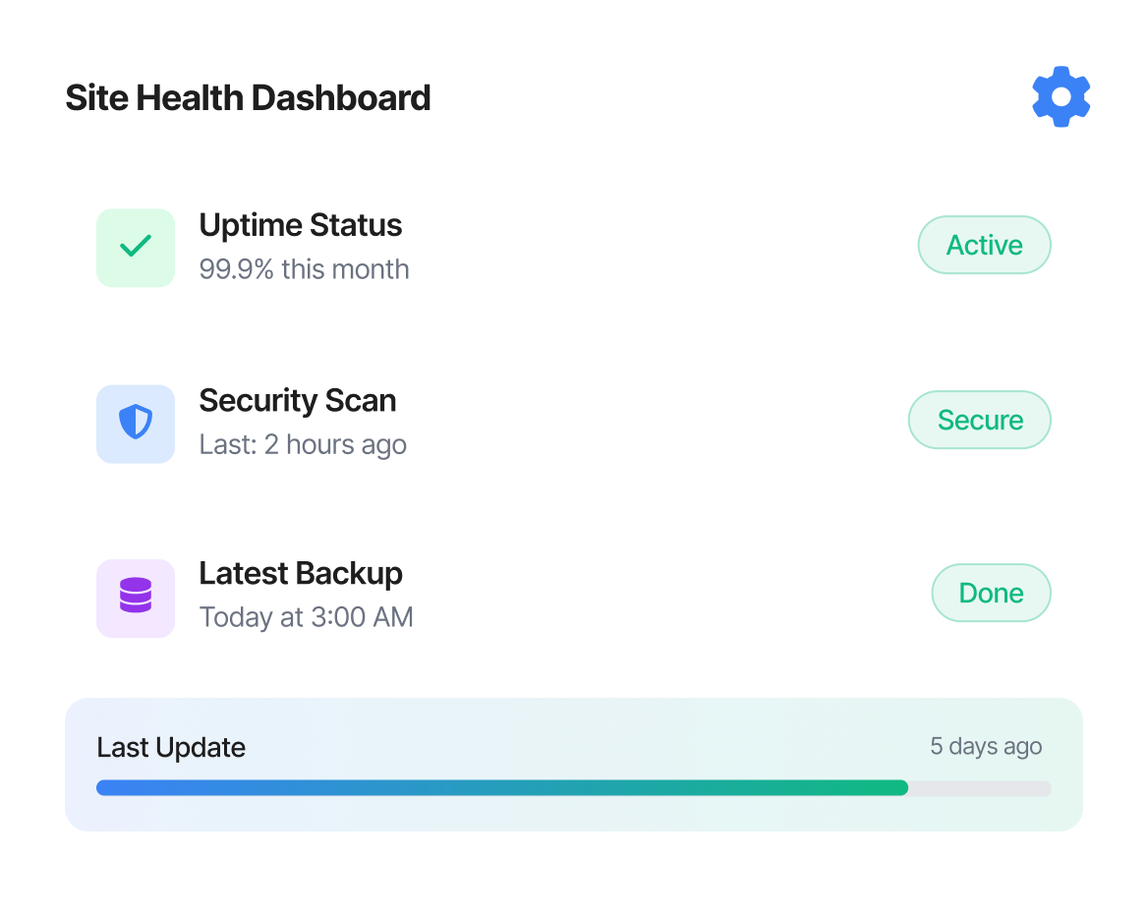Image resolution: width=1148 pixels, height=916 pixels.
Task: Click the Active status badge
Action: [x=984, y=245]
